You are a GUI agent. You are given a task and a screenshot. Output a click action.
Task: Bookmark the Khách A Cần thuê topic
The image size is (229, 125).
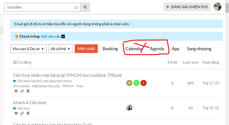coord(28,113)
